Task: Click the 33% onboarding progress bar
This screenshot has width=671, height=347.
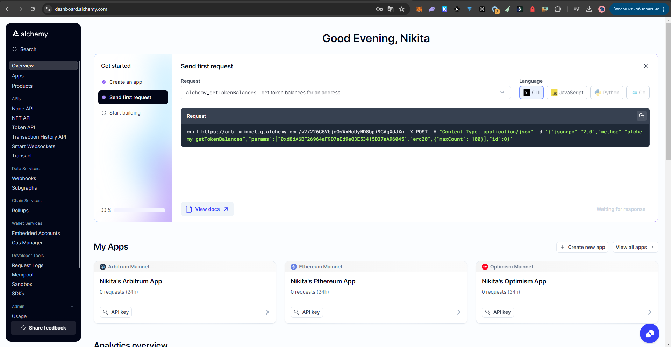Action: pos(139,210)
